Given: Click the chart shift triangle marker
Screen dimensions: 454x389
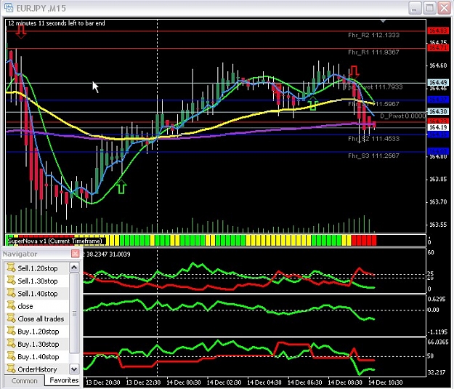Looking at the screenshot, I should pos(383,21).
